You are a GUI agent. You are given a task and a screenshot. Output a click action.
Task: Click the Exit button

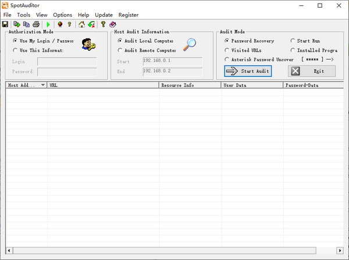tap(312, 71)
